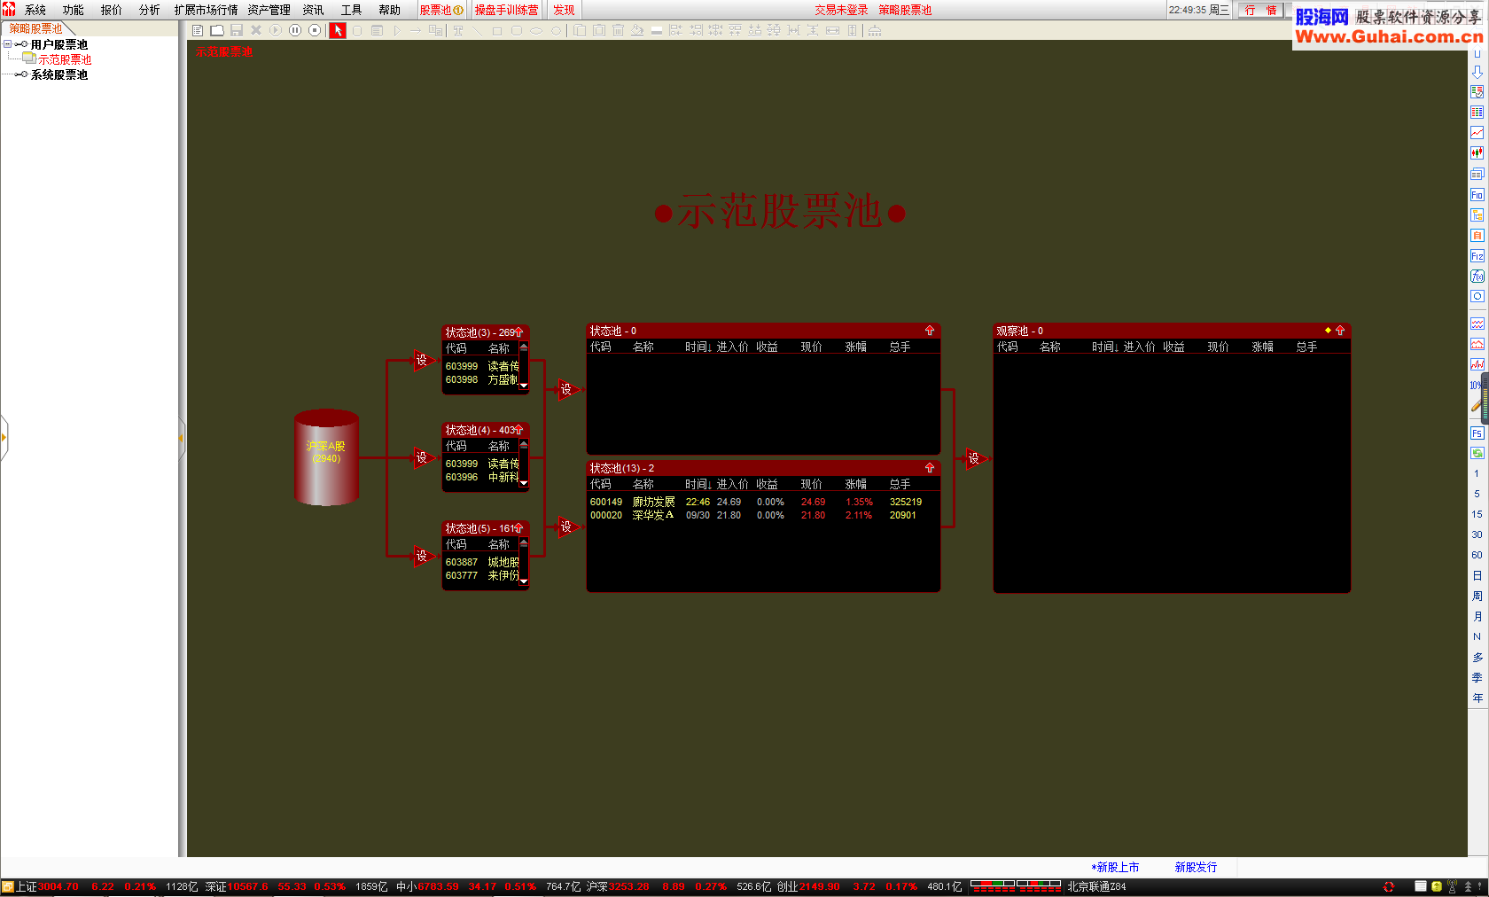This screenshot has height=897, width=1489.
Task: Click the 沪深A股 cylinder data source
Action: pyautogui.click(x=326, y=457)
